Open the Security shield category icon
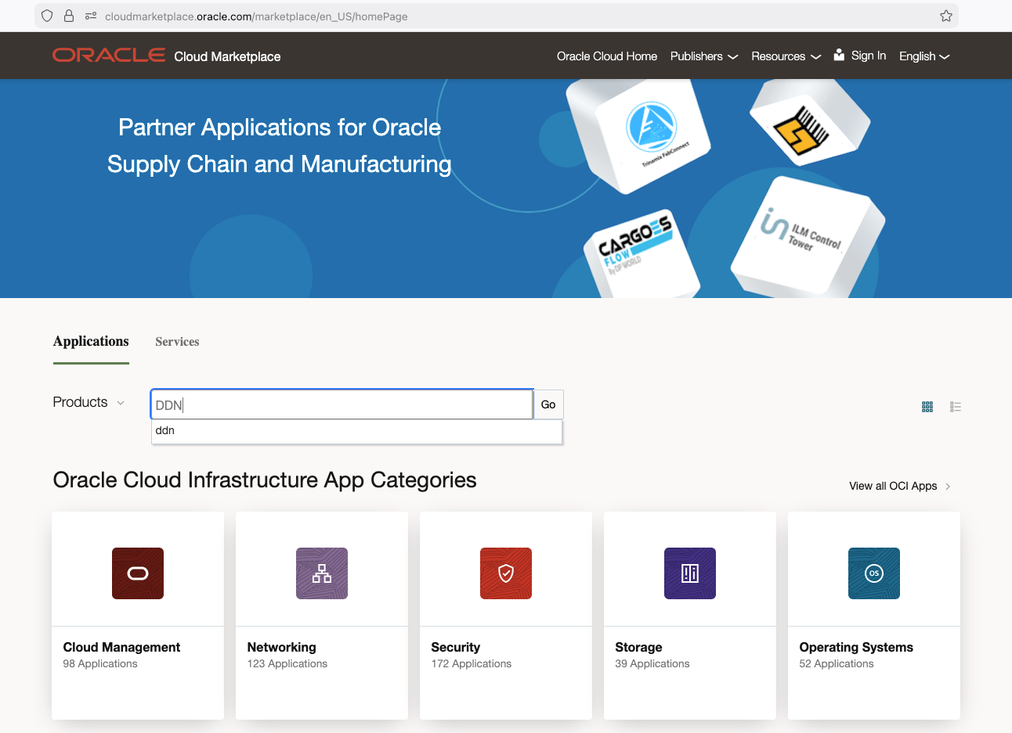The height and width of the screenshot is (733, 1012). tap(506, 573)
